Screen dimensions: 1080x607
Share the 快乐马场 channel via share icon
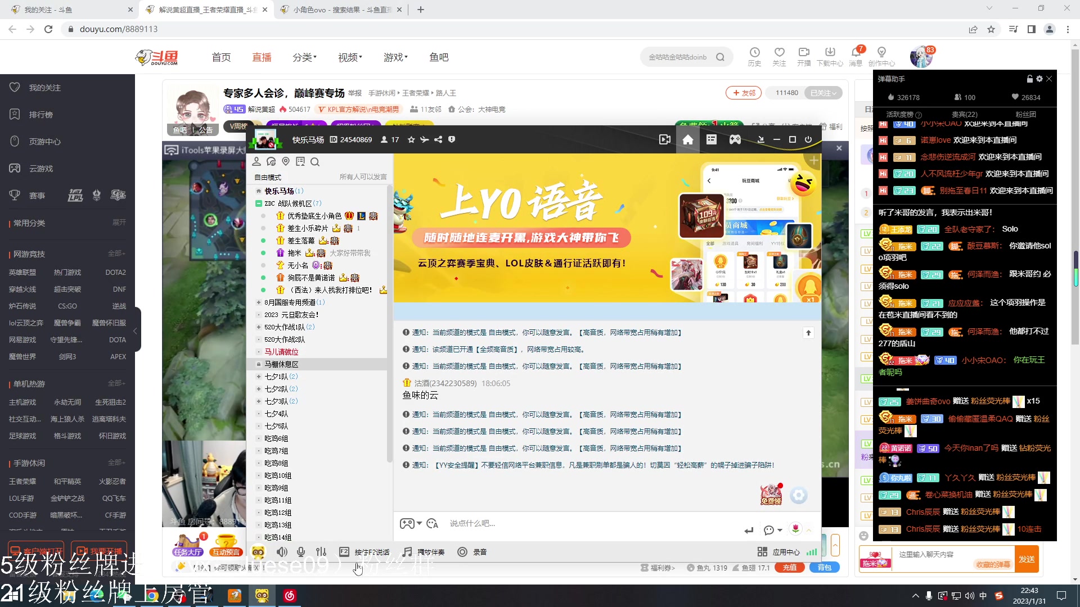(438, 139)
